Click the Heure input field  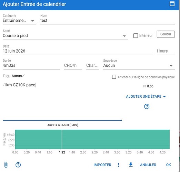(x=166, y=51)
